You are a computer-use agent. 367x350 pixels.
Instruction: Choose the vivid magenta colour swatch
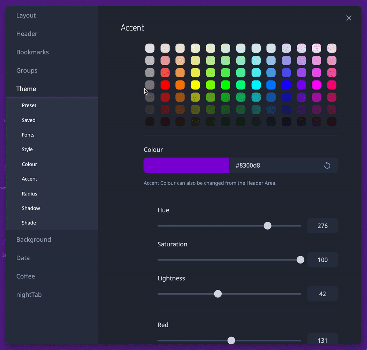point(316,85)
